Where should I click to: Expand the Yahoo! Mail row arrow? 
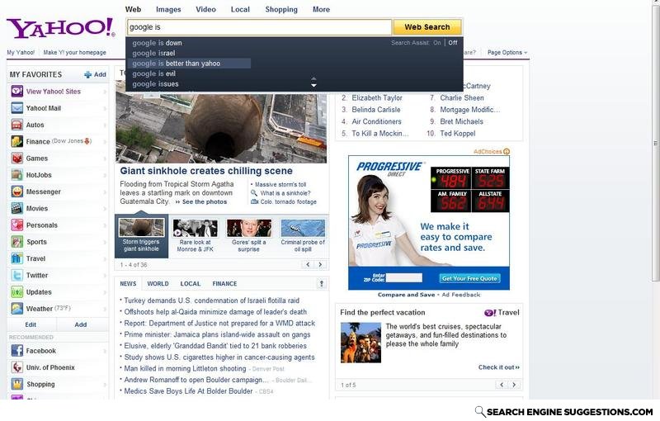tap(105, 109)
